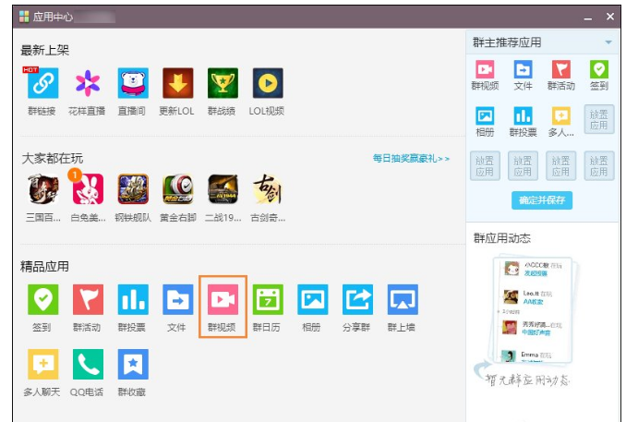Image resolution: width=626 pixels, height=422 pixels.
Task: Open the 群日历 calendar app
Action: click(x=268, y=299)
